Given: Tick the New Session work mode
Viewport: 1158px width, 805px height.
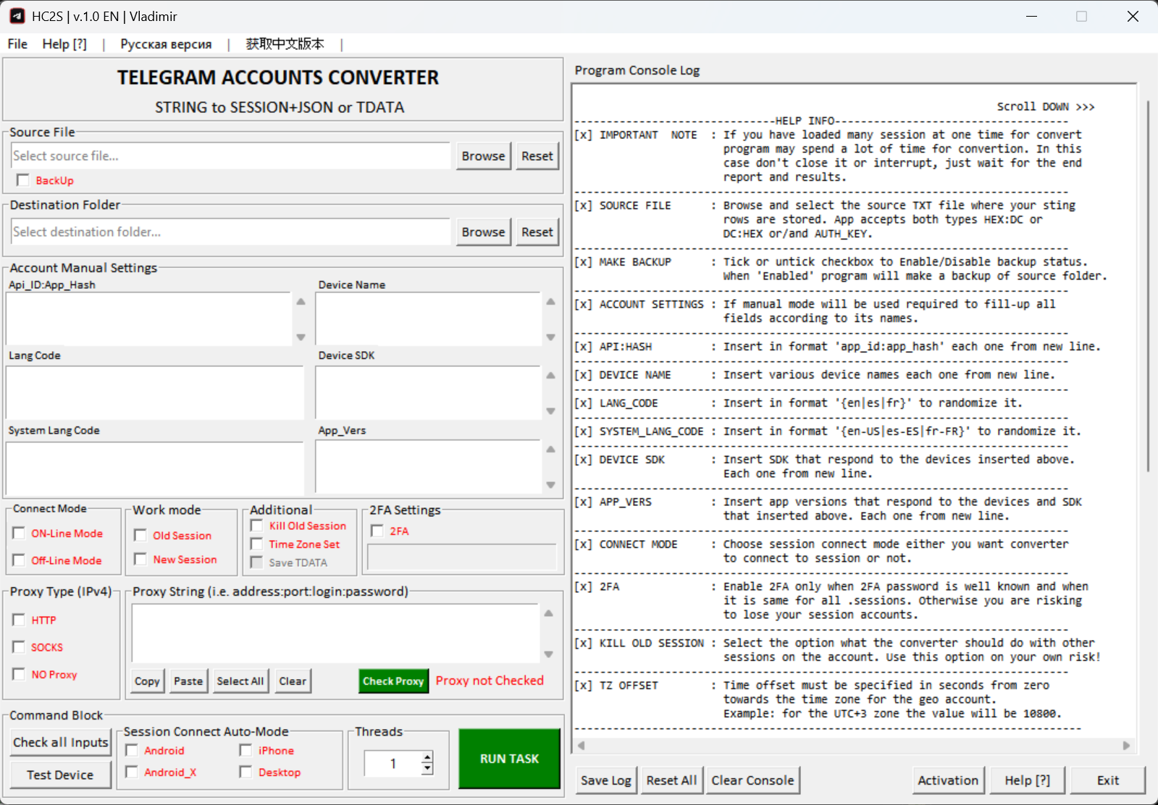Looking at the screenshot, I should pyautogui.click(x=140, y=559).
